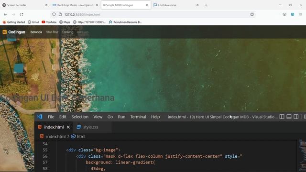Open a new tab with plus button
306x172 pixels.
206,5
